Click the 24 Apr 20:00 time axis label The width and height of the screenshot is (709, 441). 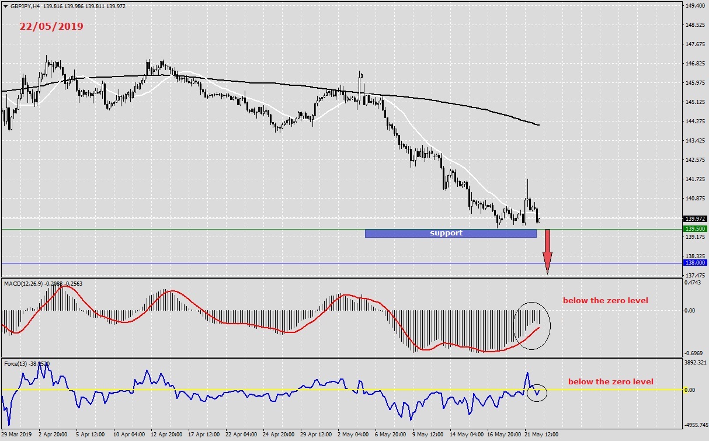[278, 435]
